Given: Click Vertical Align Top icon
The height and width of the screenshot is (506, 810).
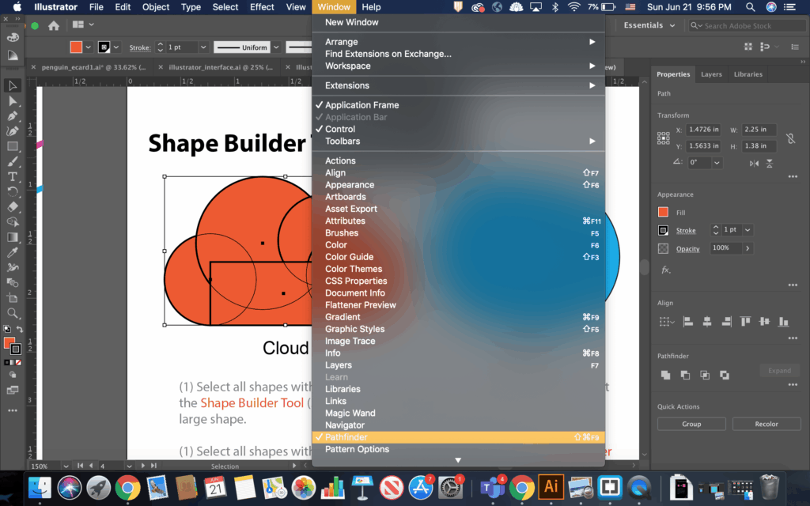Looking at the screenshot, I should tap(745, 322).
